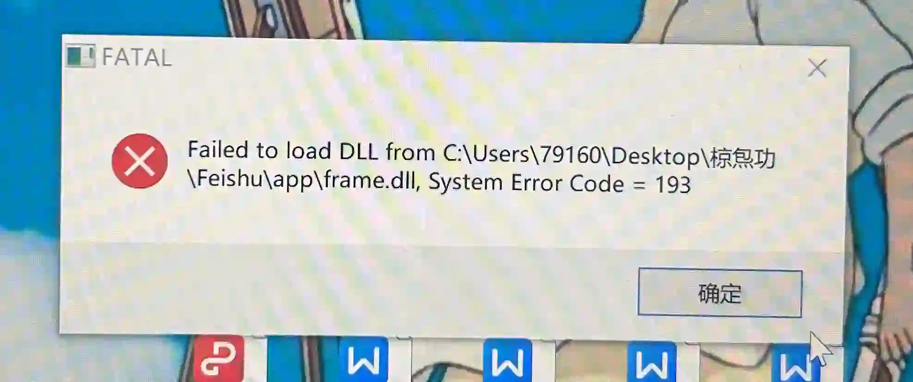913x382 pixels.
Task: Select the second blue W document icon
Action: point(507,361)
